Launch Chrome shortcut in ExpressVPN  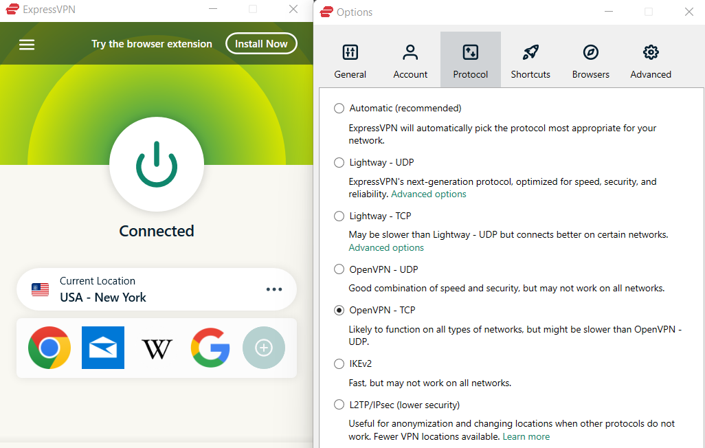point(49,348)
